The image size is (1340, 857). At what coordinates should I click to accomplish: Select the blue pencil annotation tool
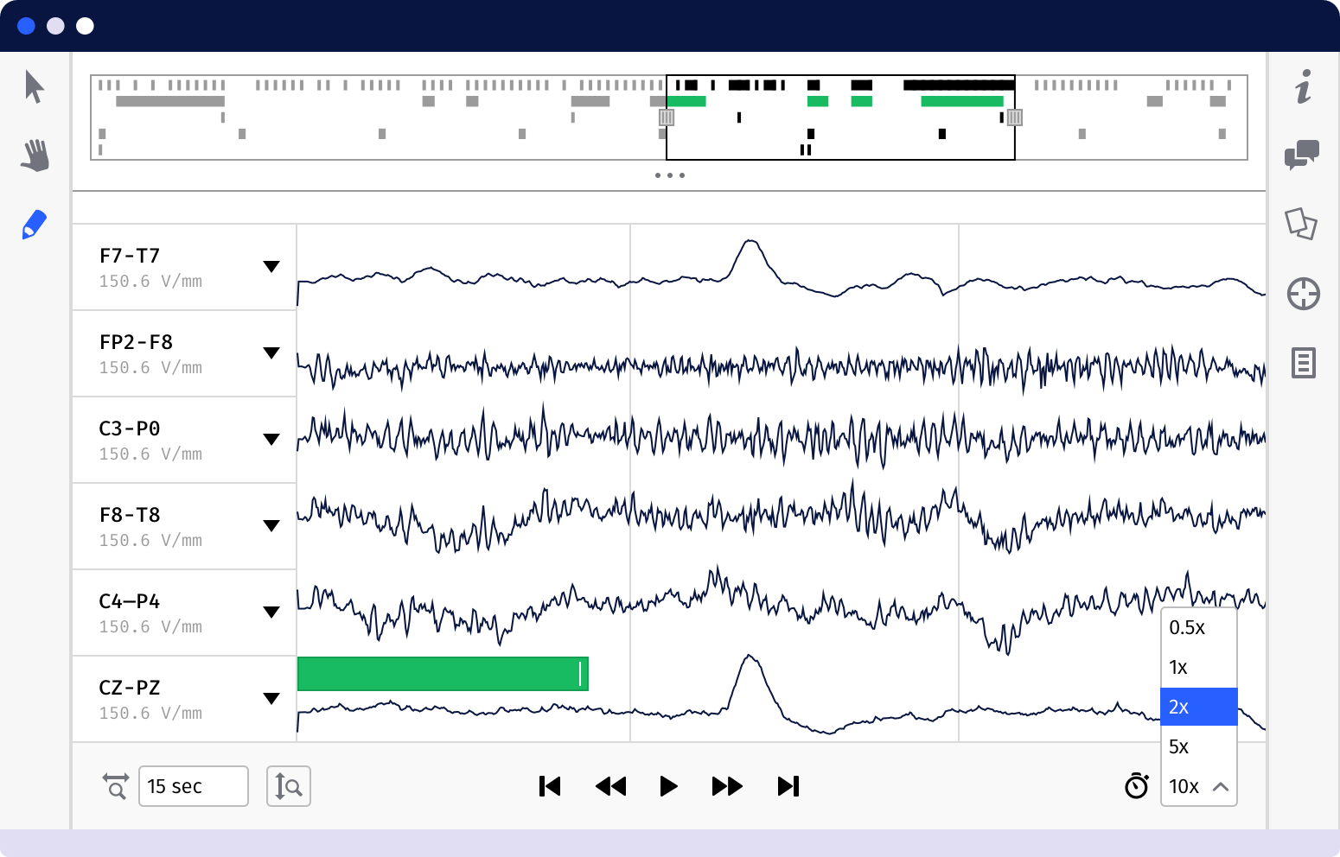35,225
